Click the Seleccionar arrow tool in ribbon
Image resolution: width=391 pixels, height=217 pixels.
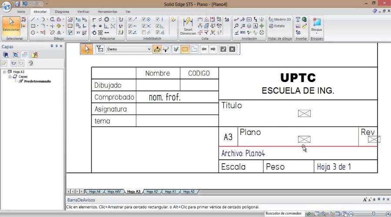pos(11,25)
